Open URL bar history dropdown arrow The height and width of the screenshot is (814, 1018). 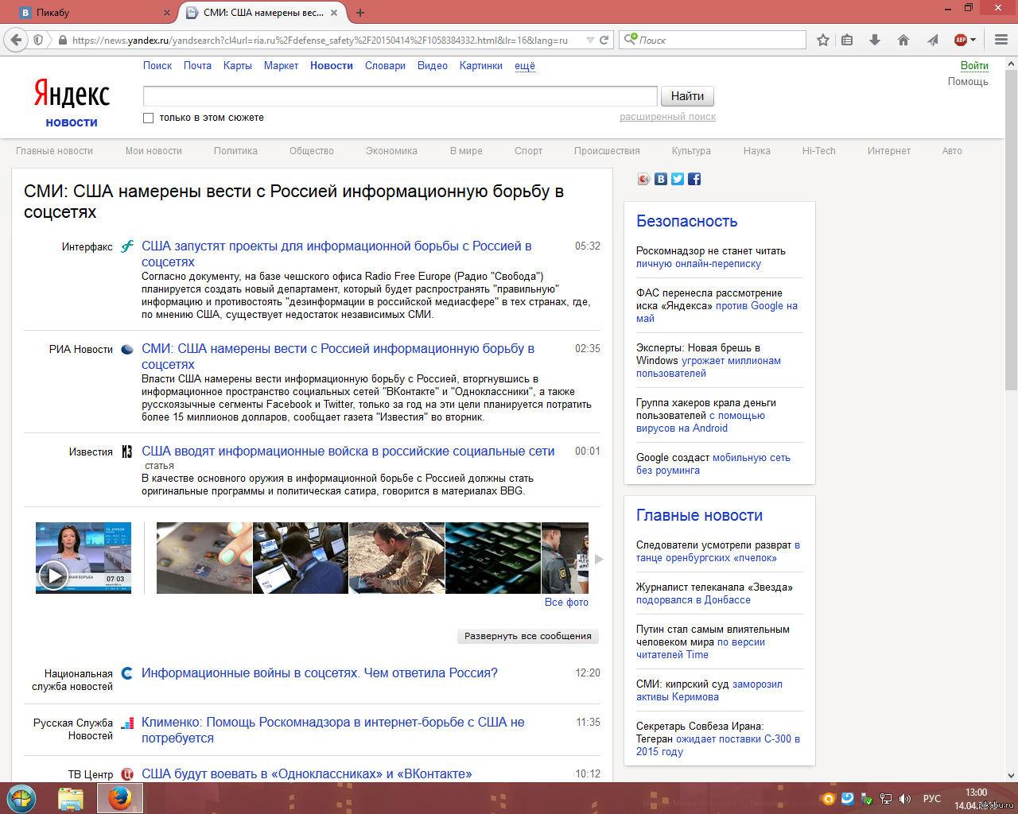(x=590, y=40)
